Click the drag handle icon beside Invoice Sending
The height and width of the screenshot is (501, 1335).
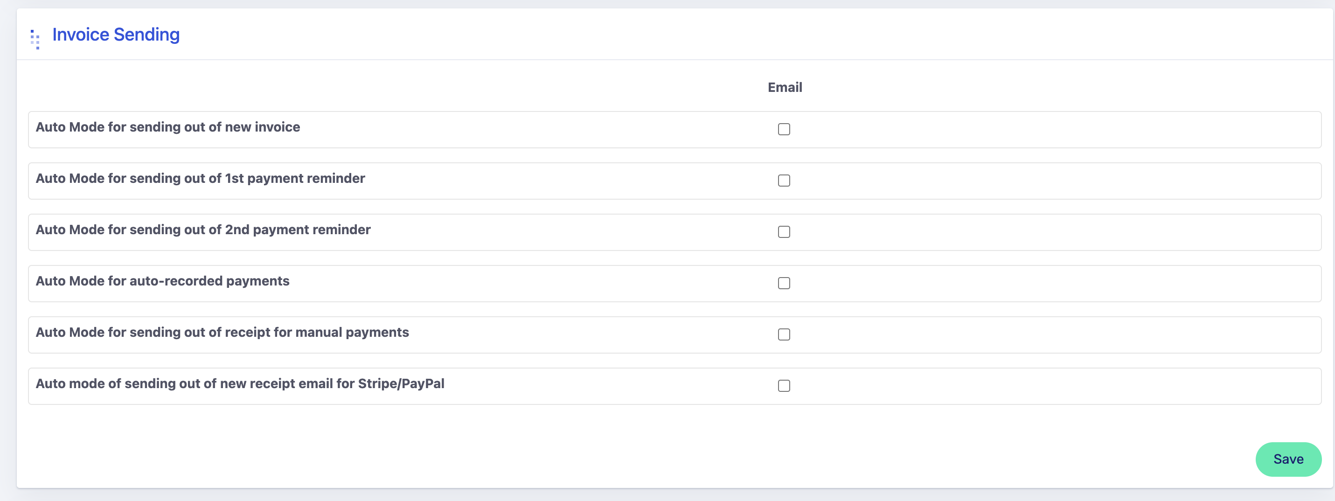[35, 39]
